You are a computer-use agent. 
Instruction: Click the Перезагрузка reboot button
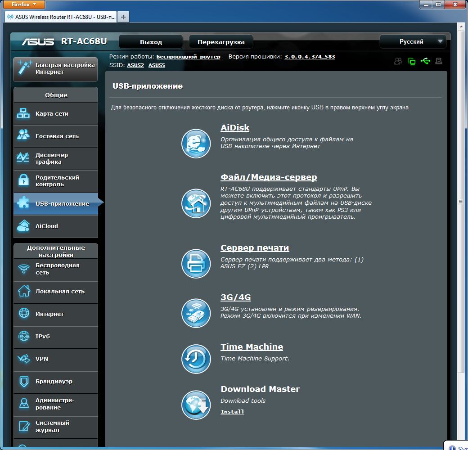click(221, 42)
